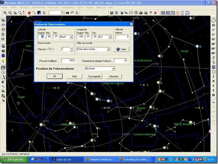Click the Bouvier constellation label
The image size is (218, 164).
click(x=141, y=108)
